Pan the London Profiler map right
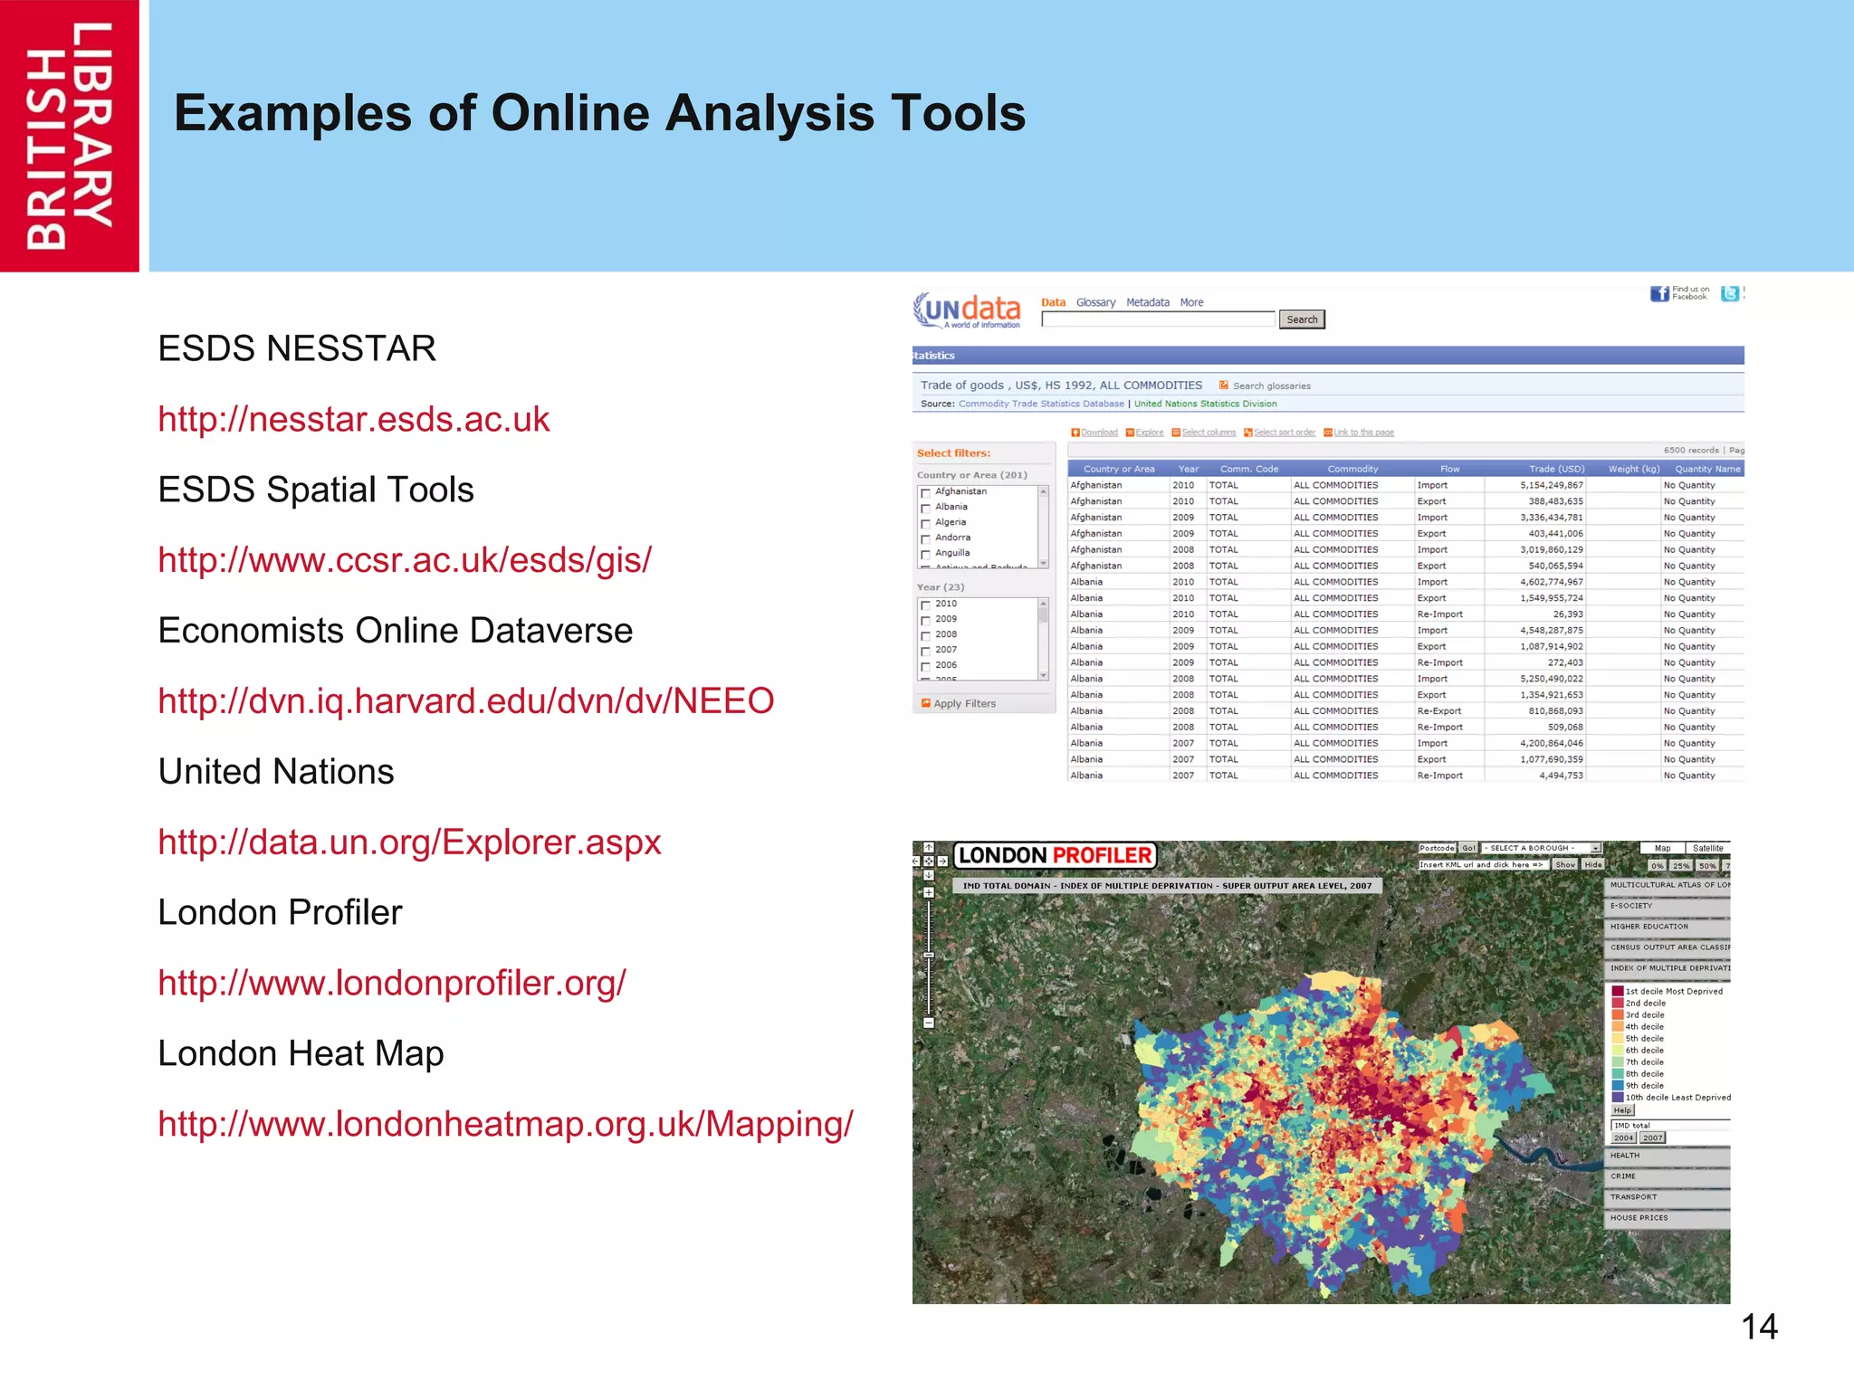This screenshot has height=1390, width=1854. [x=942, y=862]
